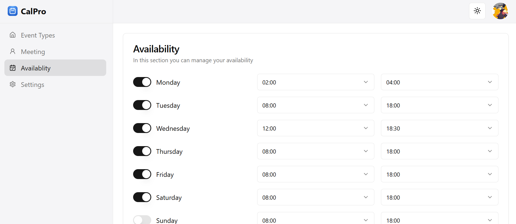Viewport: 516px width, 224px height.
Task: Open Wednesday end time dropdown 18:30
Action: click(439, 128)
